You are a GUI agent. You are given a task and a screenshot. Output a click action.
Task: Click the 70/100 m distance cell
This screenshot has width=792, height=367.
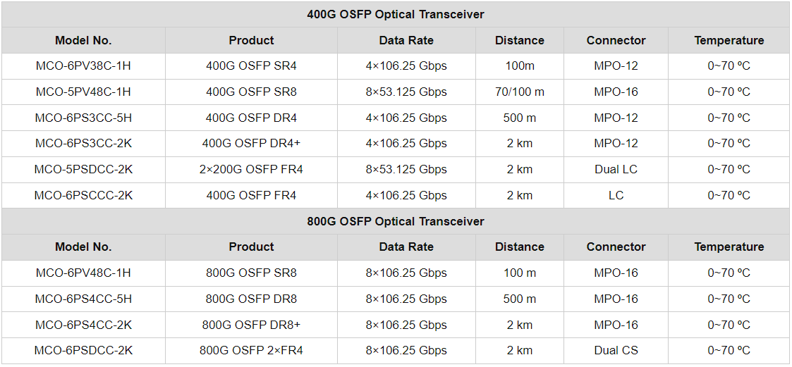click(x=519, y=92)
